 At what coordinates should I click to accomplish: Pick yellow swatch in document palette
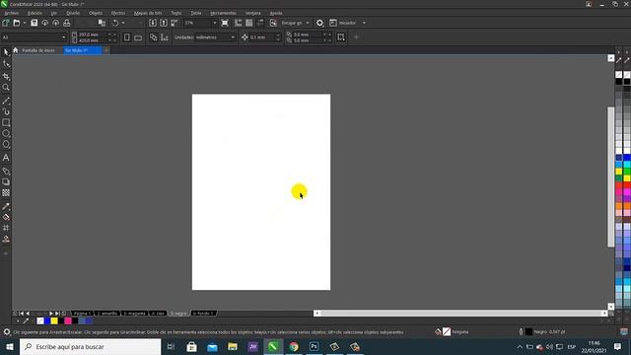coord(54,320)
